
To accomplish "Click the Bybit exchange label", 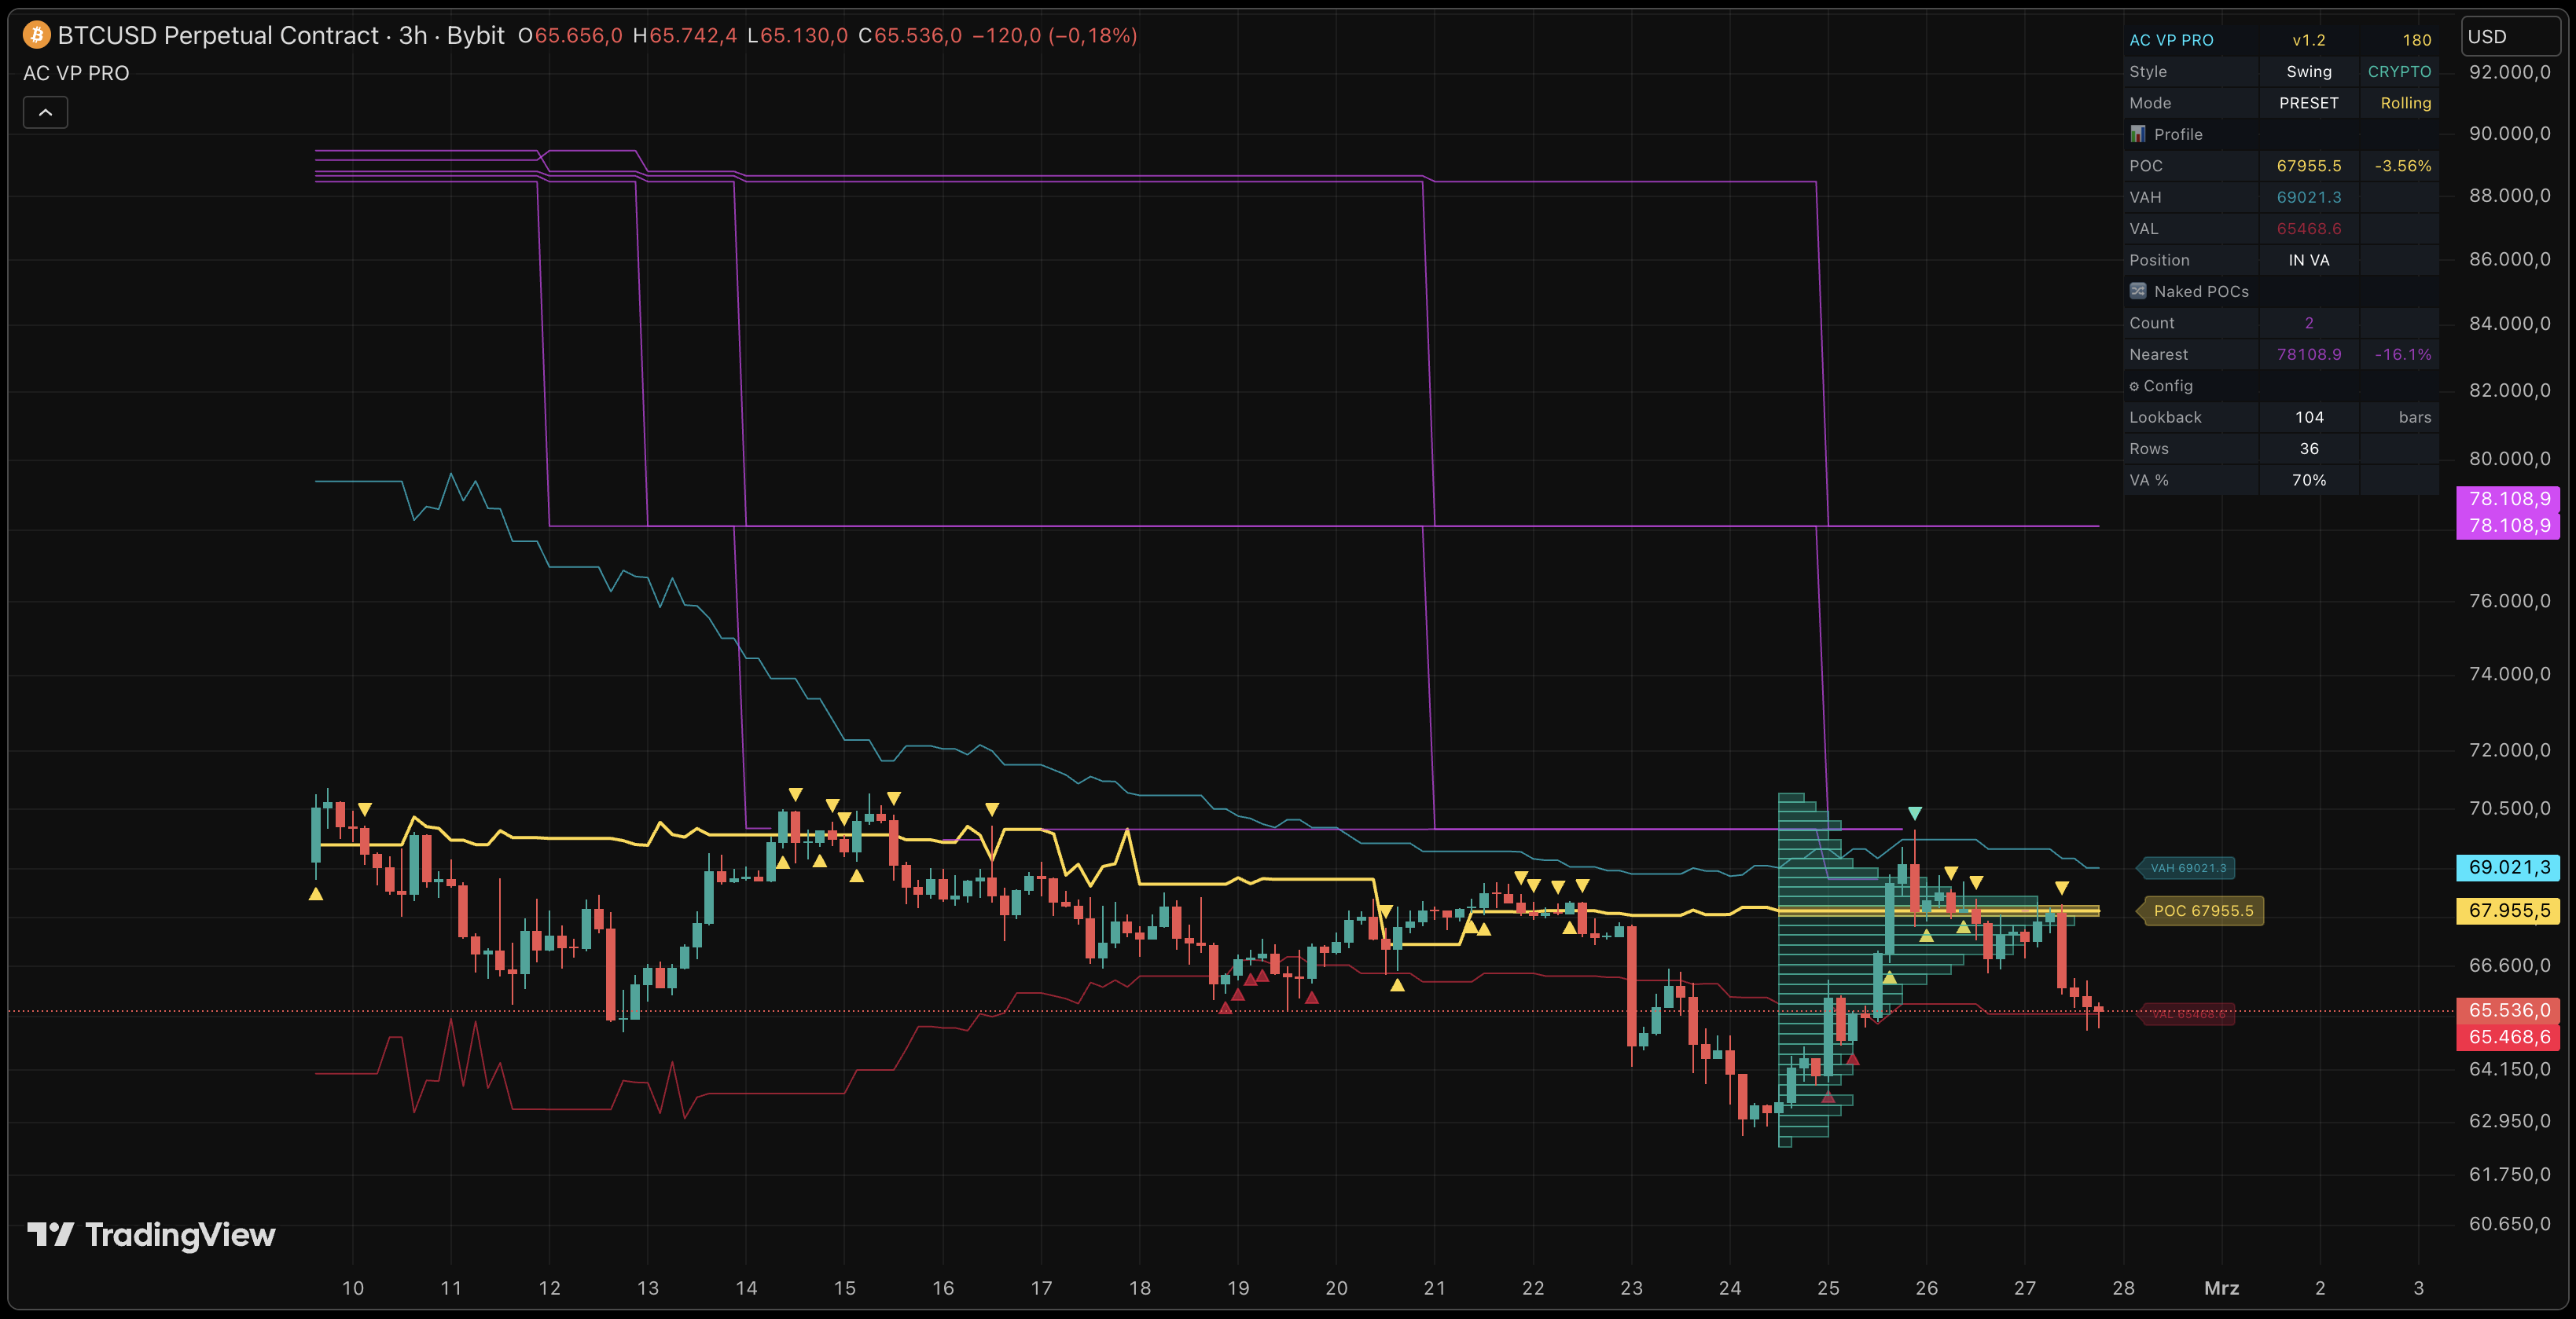I will [x=479, y=35].
